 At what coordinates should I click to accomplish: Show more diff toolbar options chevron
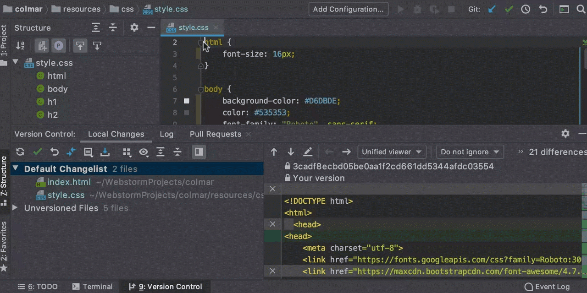521,152
